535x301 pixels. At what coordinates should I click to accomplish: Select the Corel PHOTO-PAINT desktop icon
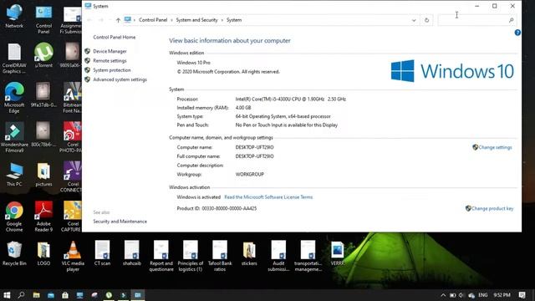pos(71,137)
